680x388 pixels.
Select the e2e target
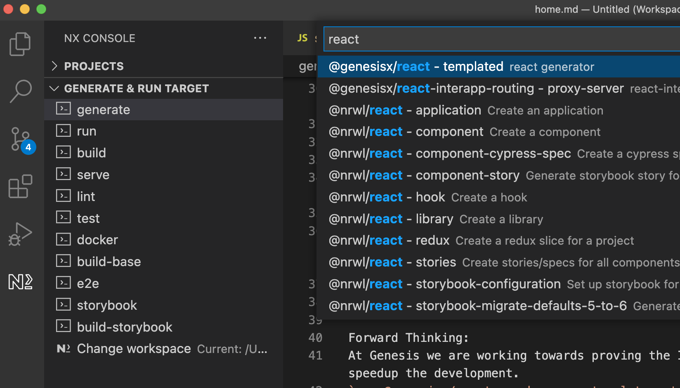tap(163, 283)
